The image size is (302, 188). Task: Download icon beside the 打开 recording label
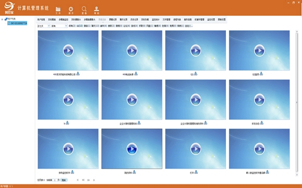(196, 172)
